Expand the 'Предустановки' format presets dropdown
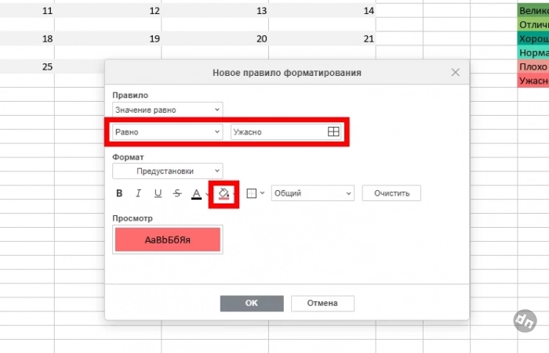 tap(167, 171)
